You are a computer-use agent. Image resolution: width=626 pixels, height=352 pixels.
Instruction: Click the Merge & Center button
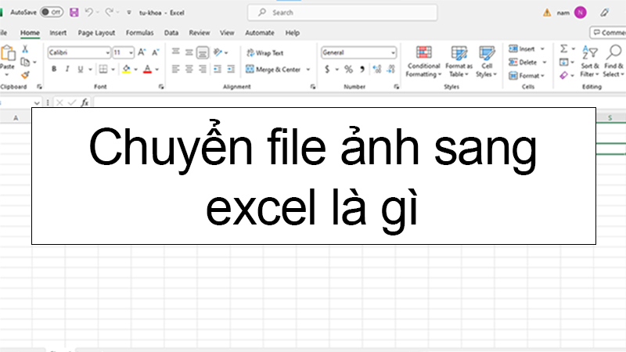click(x=272, y=70)
